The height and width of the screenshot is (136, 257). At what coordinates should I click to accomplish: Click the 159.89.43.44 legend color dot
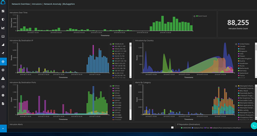tap(113, 44)
